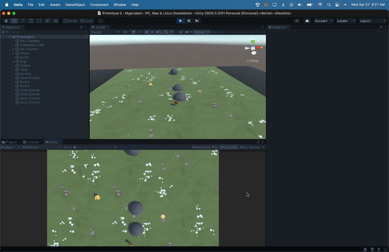This screenshot has width=389, height=252.
Task: Select the Rotate tool
Action: point(22,21)
